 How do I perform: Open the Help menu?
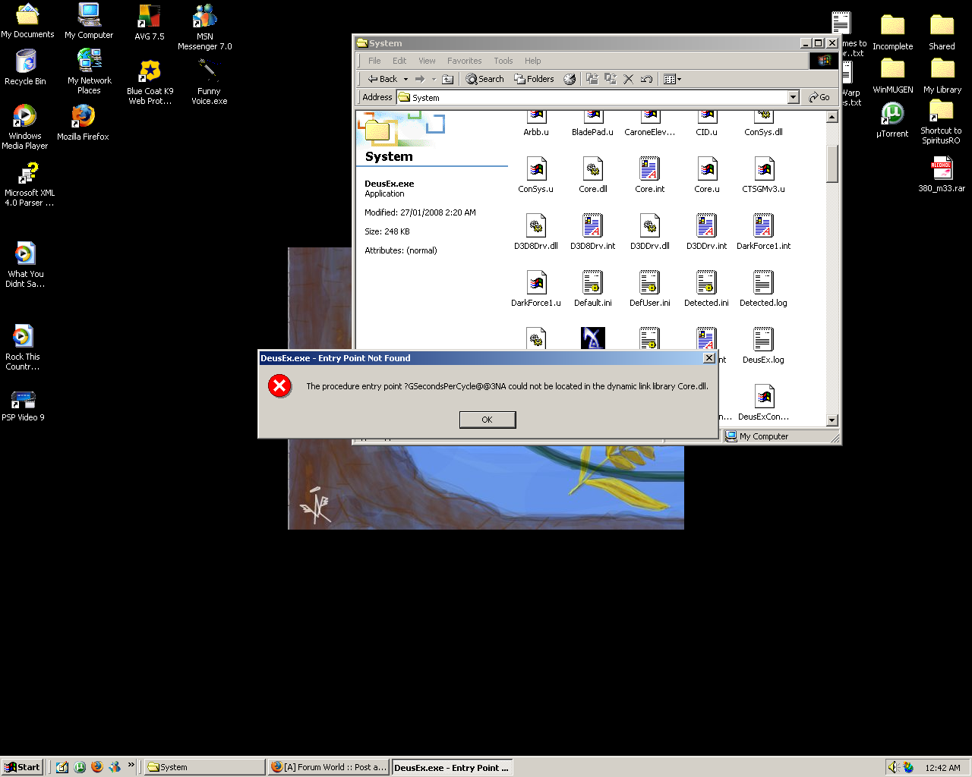pos(533,61)
